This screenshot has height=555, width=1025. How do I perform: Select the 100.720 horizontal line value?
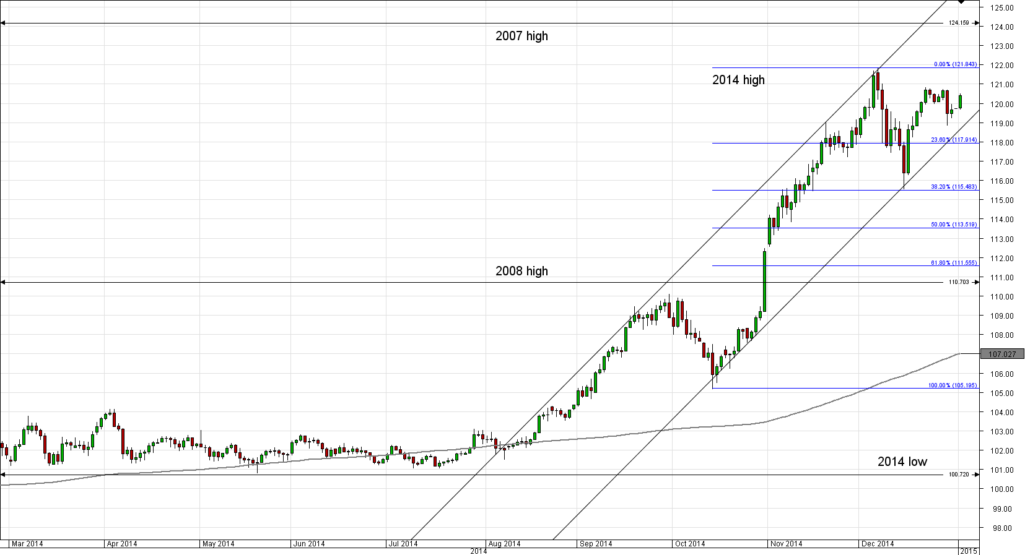(959, 475)
